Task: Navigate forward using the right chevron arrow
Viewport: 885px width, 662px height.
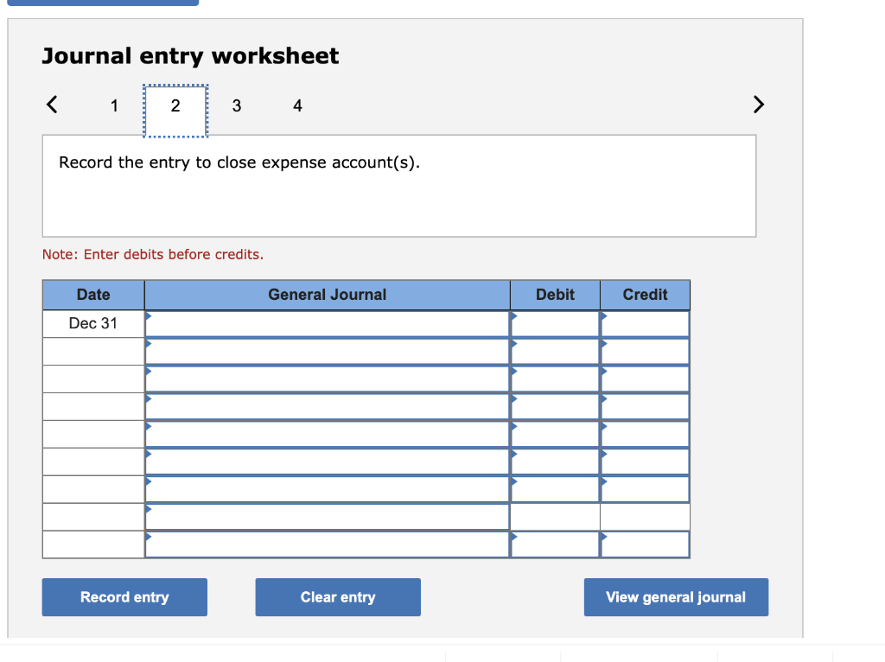Action: pos(758,105)
